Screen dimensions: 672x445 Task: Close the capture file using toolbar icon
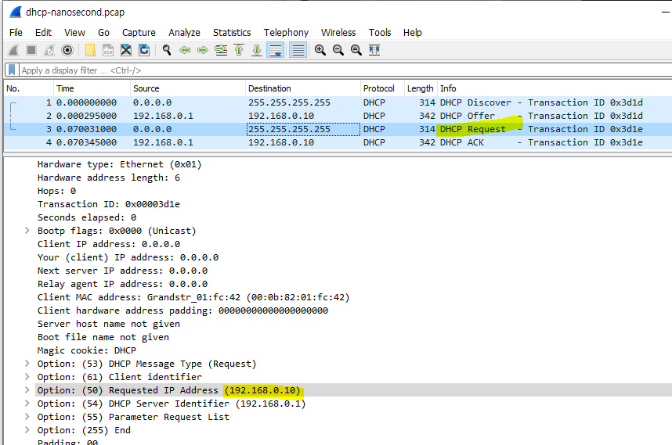(x=126, y=51)
